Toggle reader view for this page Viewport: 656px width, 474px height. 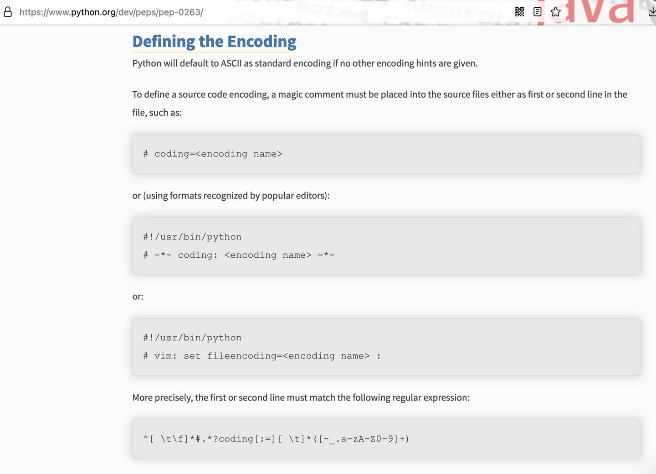(538, 12)
